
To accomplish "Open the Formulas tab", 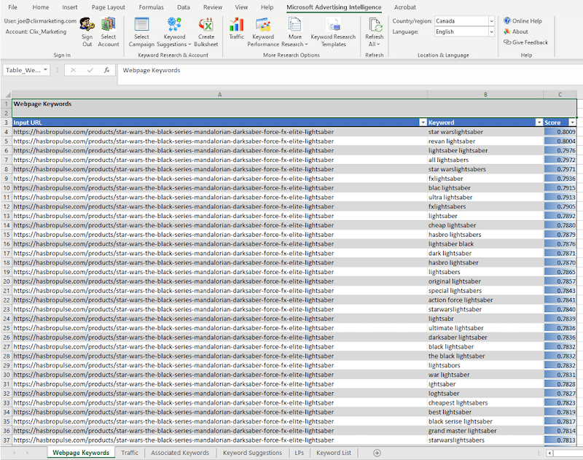I will tap(151, 7).
